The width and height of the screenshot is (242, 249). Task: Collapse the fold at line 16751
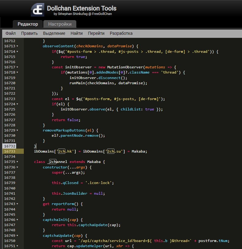17,246
